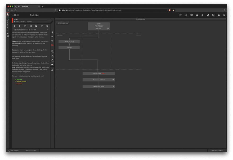Click the Trade Bots page title
Viewport: 233px width, 160px height.
pyautogui.click(x=35, y=15)
